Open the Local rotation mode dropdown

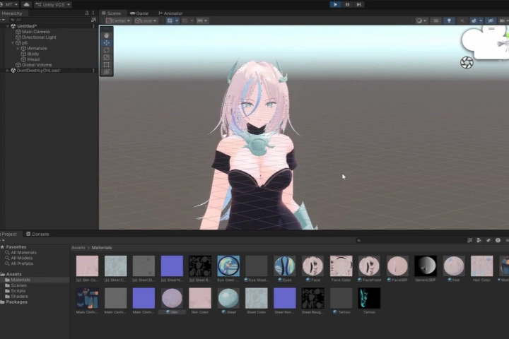coord(146,20)
